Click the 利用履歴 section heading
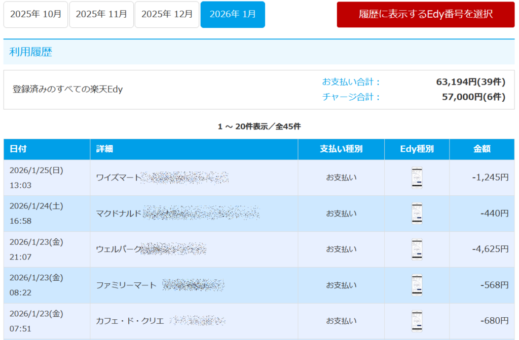Screen dimensions: 519x340 point(31,52)
